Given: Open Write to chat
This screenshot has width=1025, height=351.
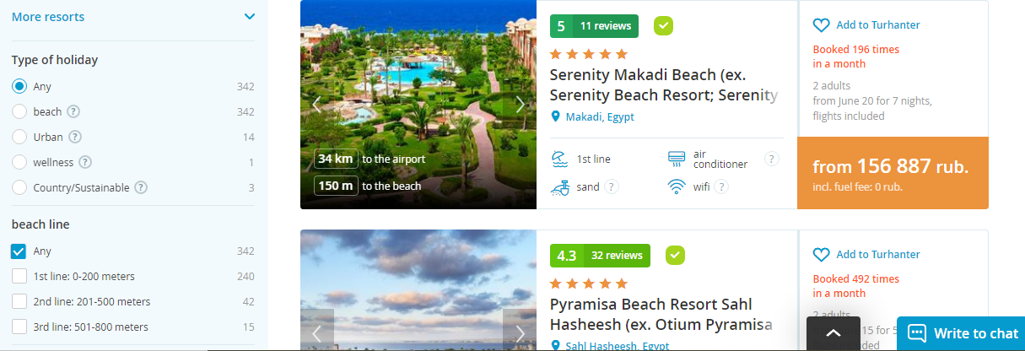Looking at the screenshot, I should pyautogui.click(x=961, y=333).
